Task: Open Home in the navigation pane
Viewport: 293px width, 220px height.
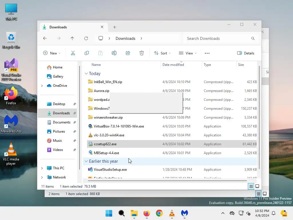Action: click(x=57, y=67)
